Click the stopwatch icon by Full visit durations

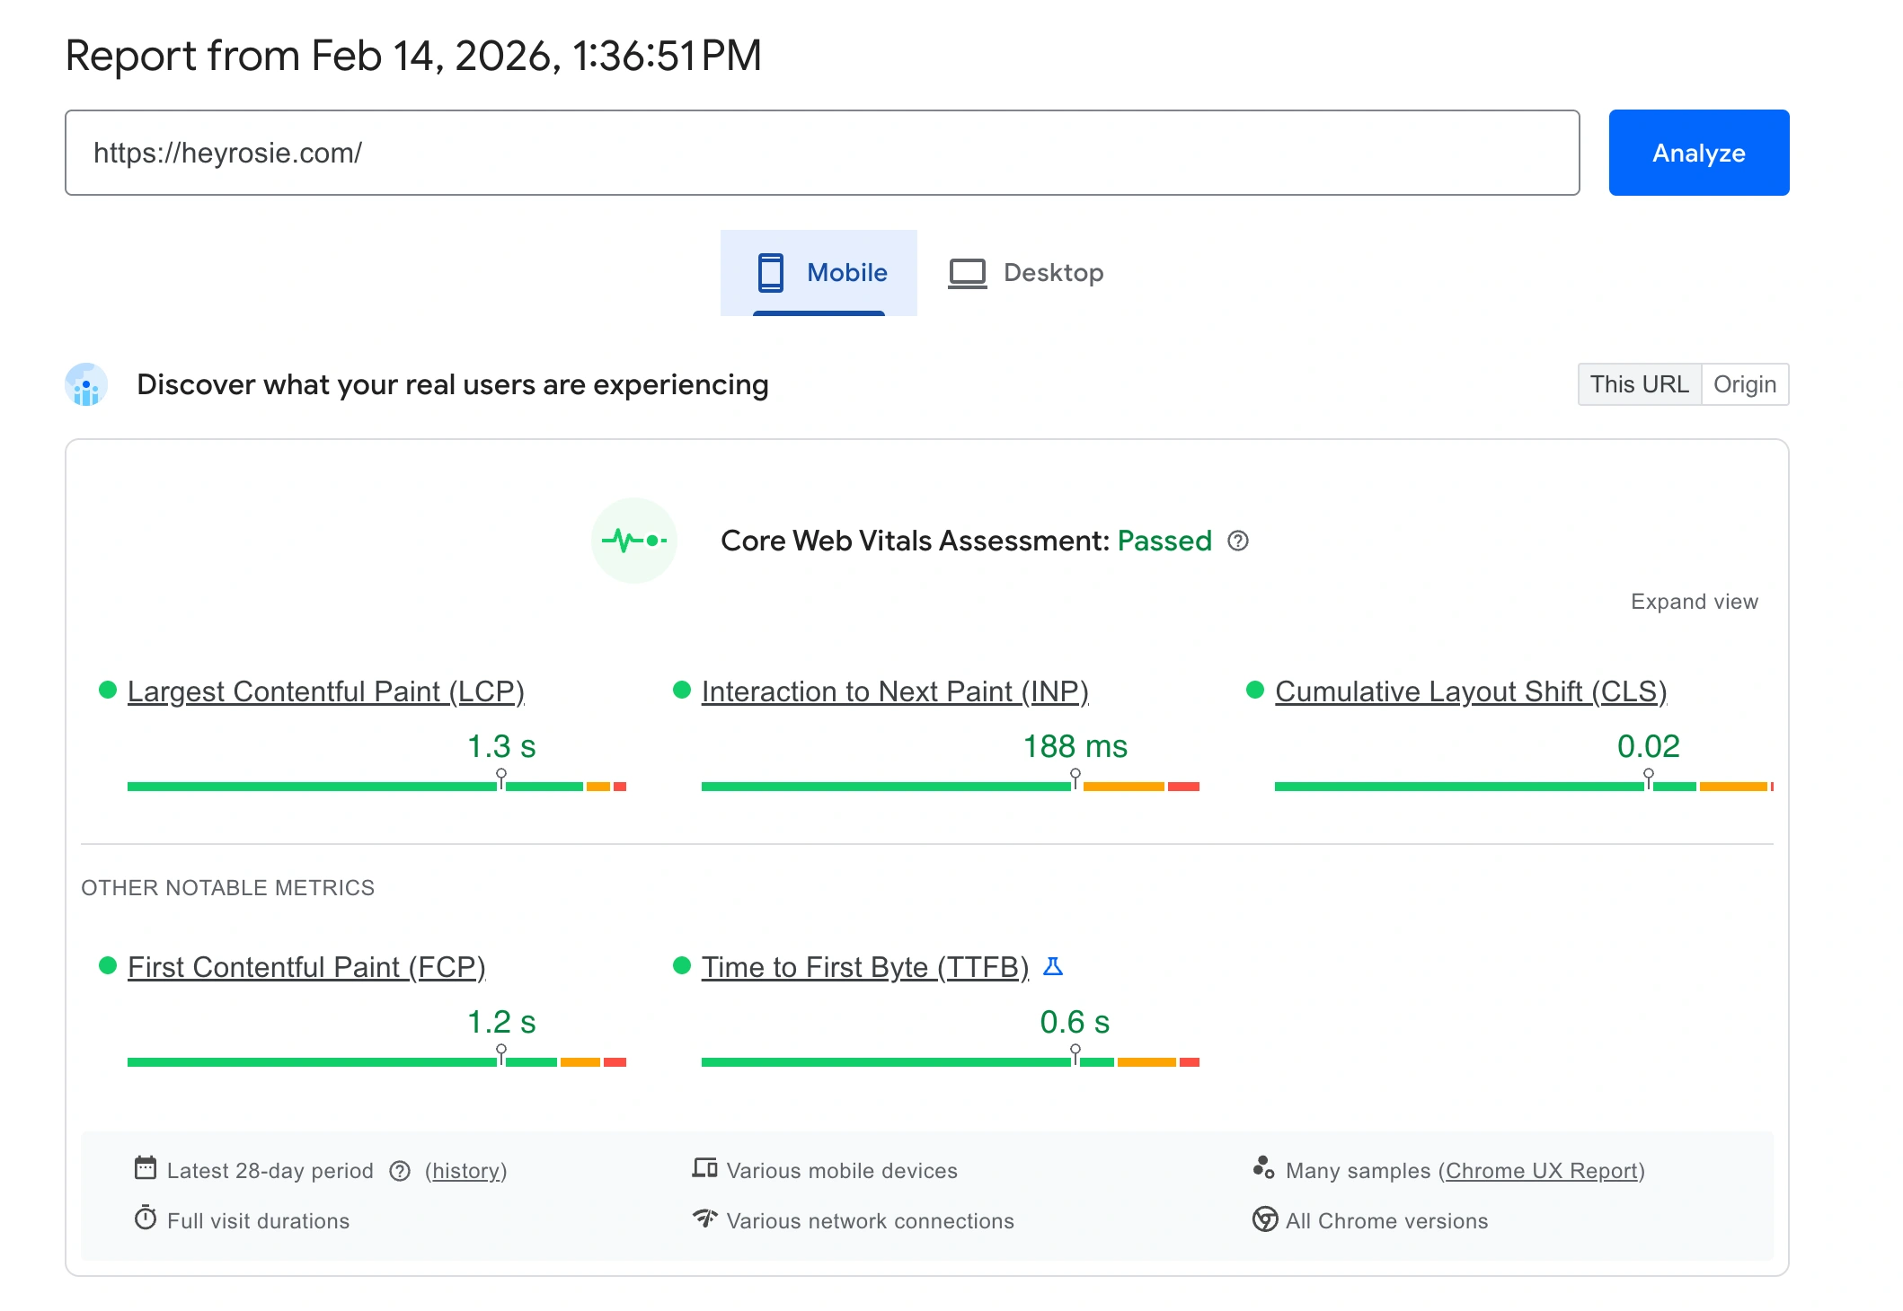pyautogui.click(x=146, y=1219)
